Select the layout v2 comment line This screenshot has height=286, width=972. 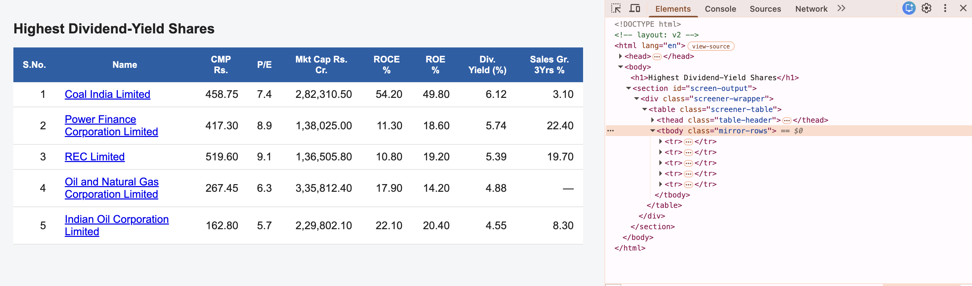click(657, 35)
